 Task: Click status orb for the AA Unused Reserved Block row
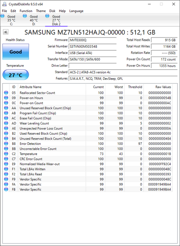6,108
